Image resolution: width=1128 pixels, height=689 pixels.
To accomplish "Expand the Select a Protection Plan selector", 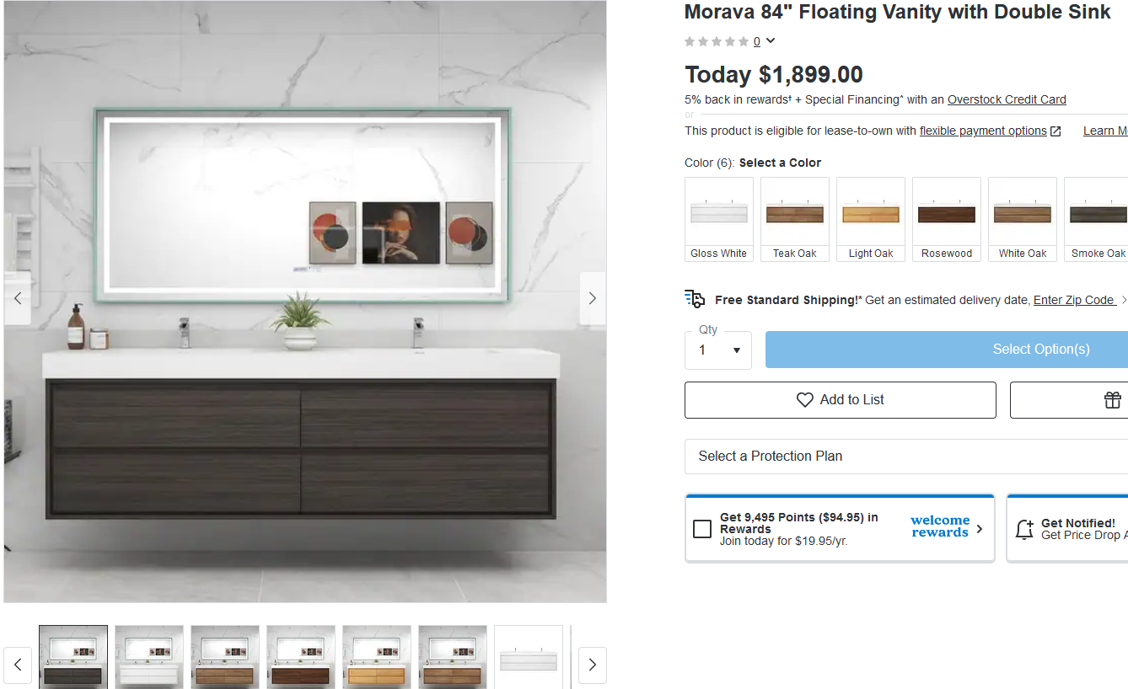I will tap(906, 456).
